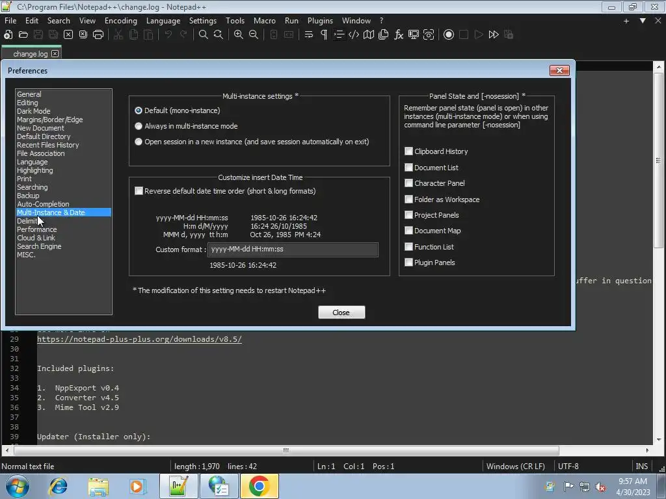Click the document list dropdown arrow at top right
This screenshot has height=499, width=666.
click(643, 20)
